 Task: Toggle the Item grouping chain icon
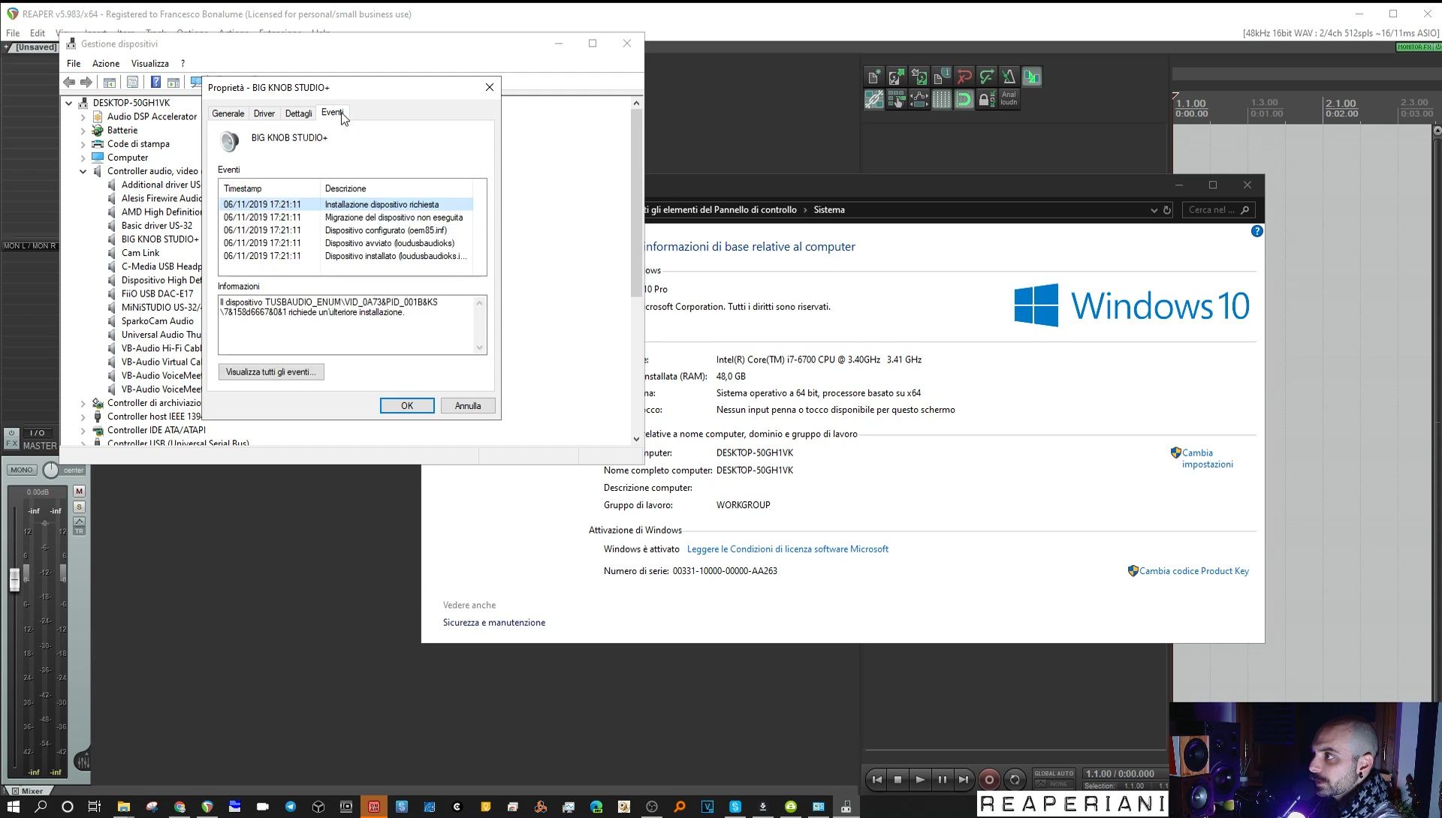[873, 99]
